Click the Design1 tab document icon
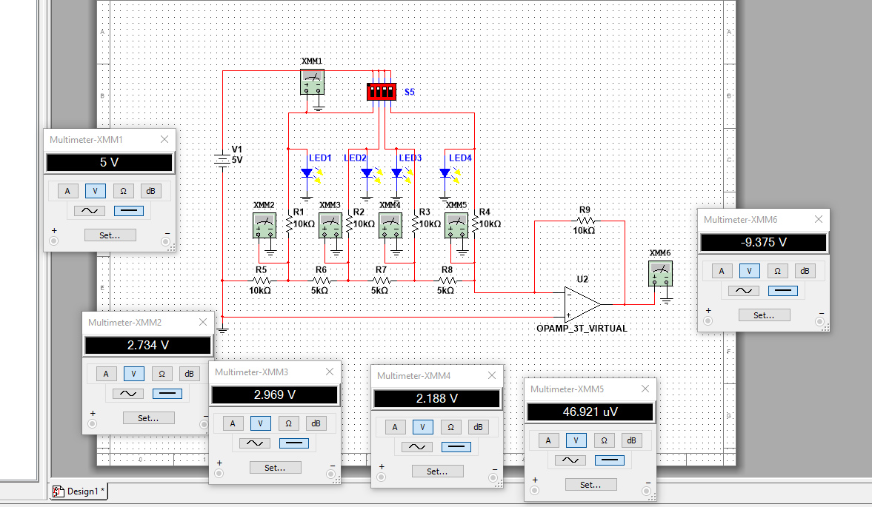 click(x=58, y=491)
